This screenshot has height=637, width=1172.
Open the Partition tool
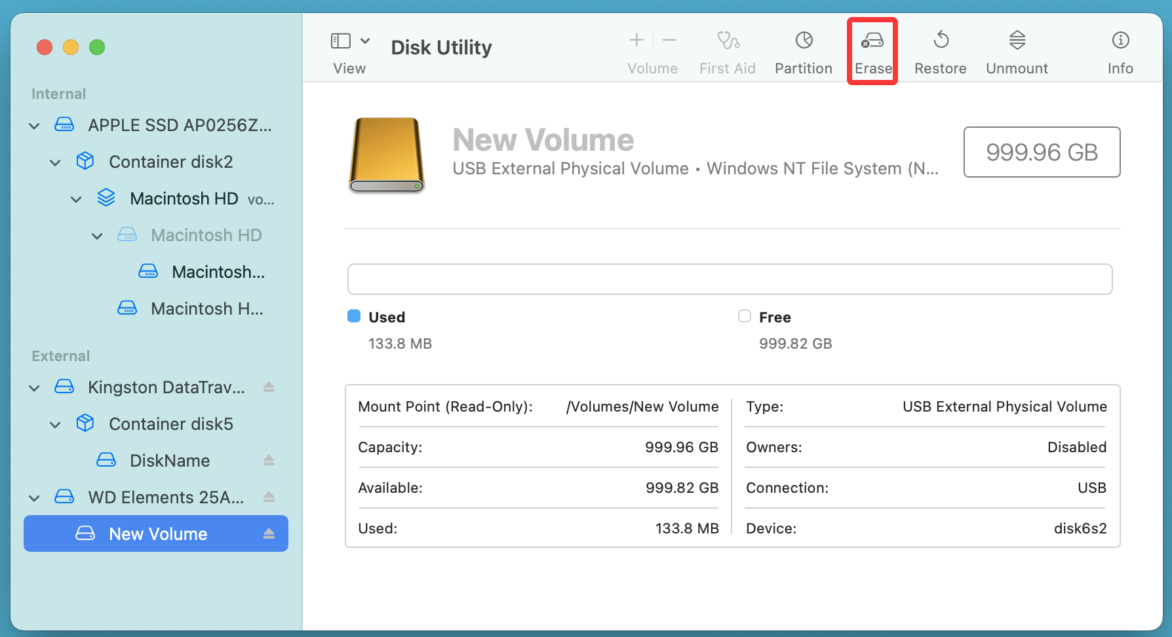coord(804,41)
